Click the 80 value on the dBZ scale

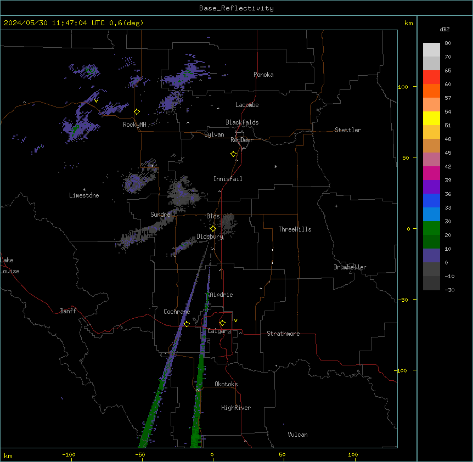coord(448,43)
